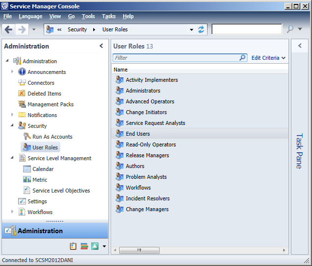The image size is (312, 266).
Task: Open the Help menu
Action: coord(128,16)
